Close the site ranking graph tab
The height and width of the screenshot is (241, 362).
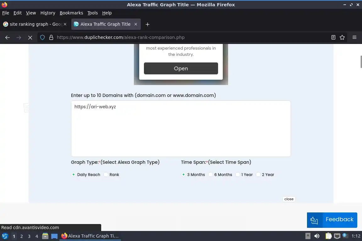[x=65, y=24]
